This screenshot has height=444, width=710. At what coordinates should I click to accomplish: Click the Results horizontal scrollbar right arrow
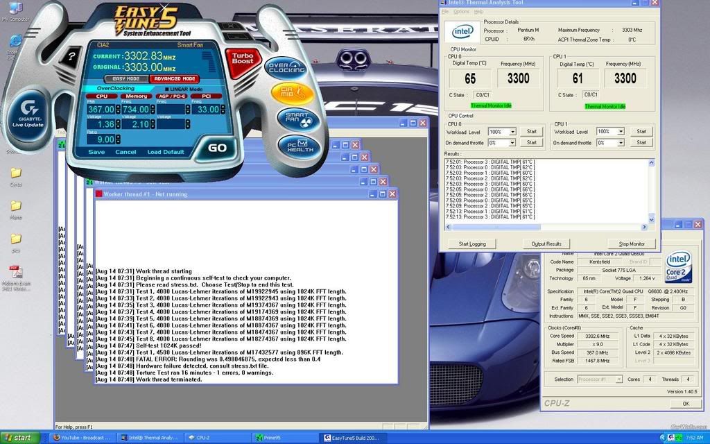pyautogui.click(x=644, y=227)
